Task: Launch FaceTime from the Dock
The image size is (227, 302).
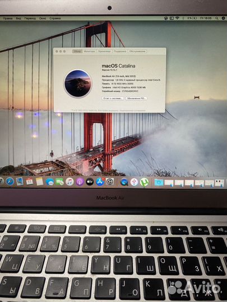Action: pos(59,182)
